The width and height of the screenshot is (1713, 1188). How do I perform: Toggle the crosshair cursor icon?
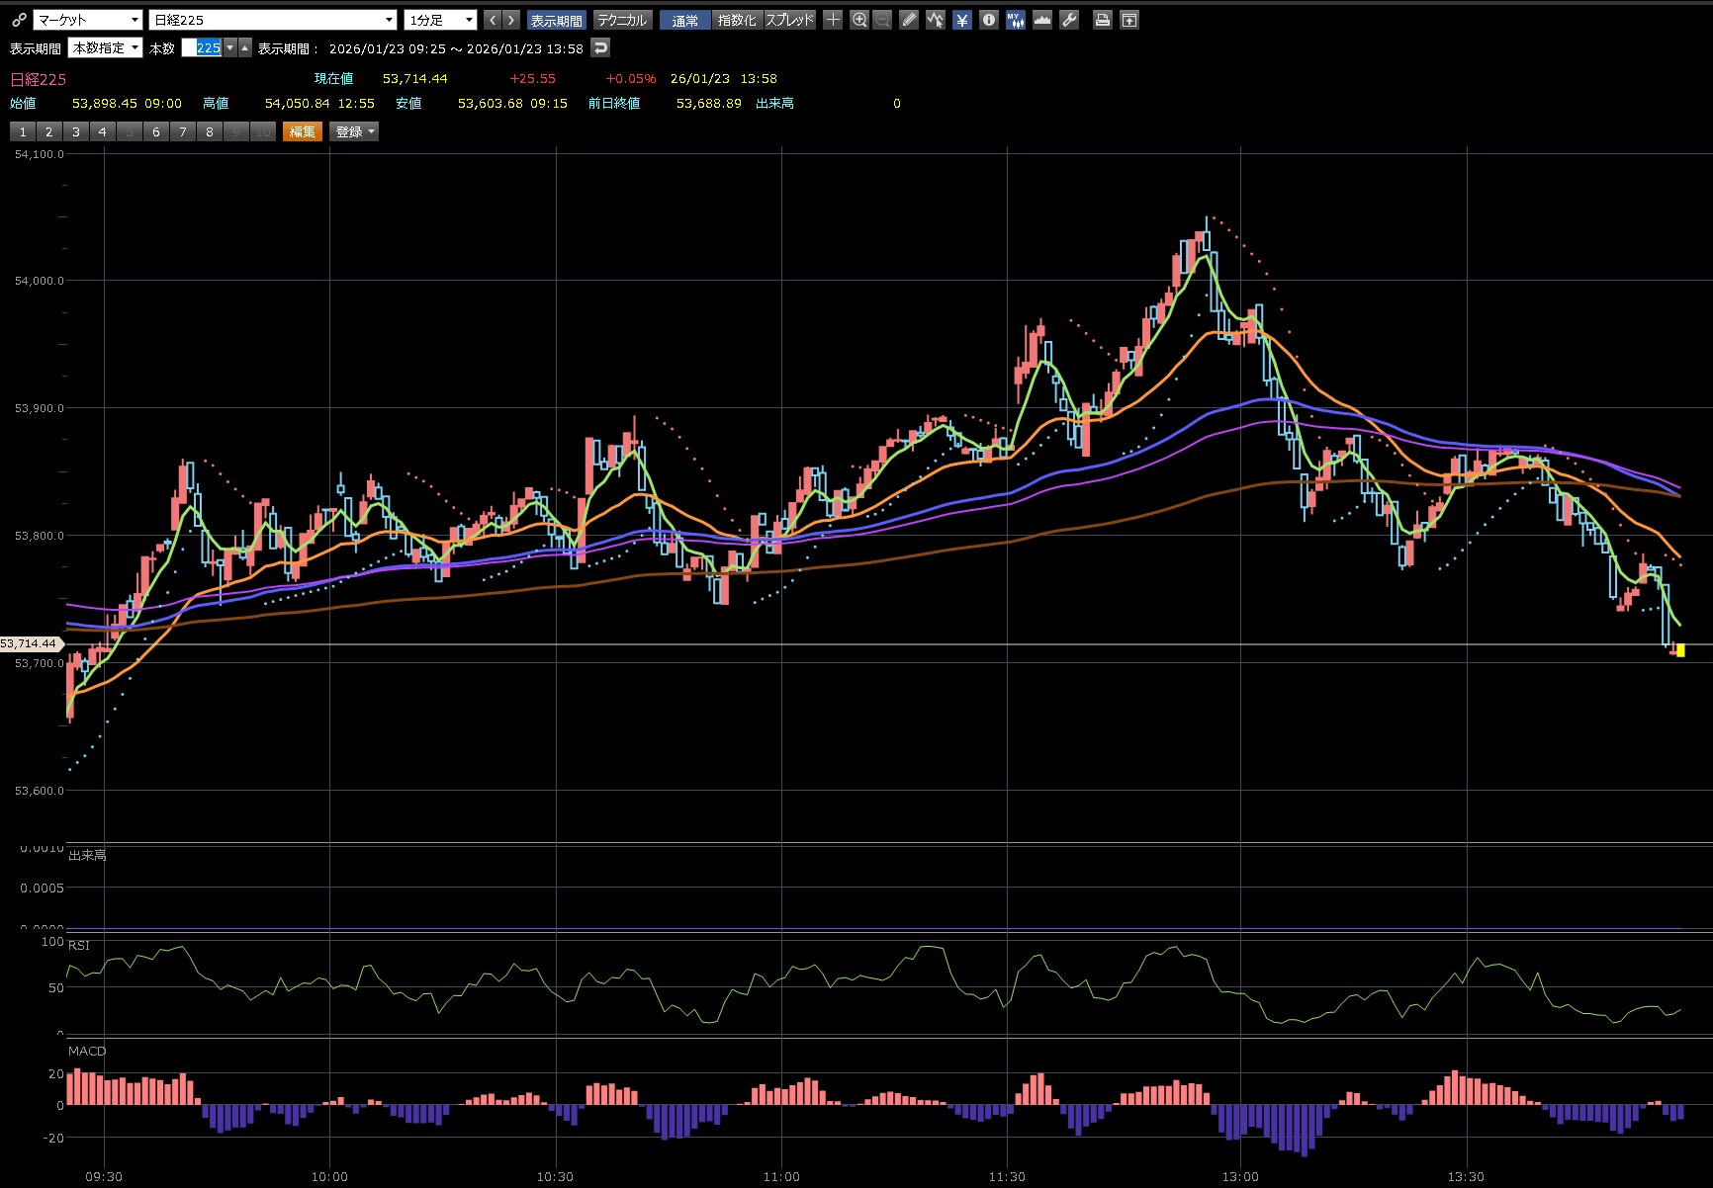coord(833,20)
